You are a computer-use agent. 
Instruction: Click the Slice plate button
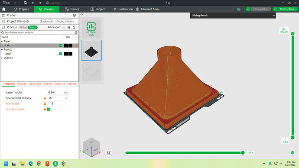point(260,9)
